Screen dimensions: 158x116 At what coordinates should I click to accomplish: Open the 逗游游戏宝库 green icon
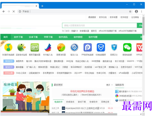pyautogui.click(x=22, y=47)
